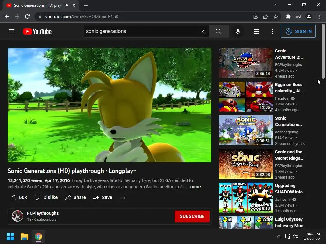Go back with browser back arrow
Image resolution: width=326 pixels, height=244 pixels.
[x=7, y=17]
